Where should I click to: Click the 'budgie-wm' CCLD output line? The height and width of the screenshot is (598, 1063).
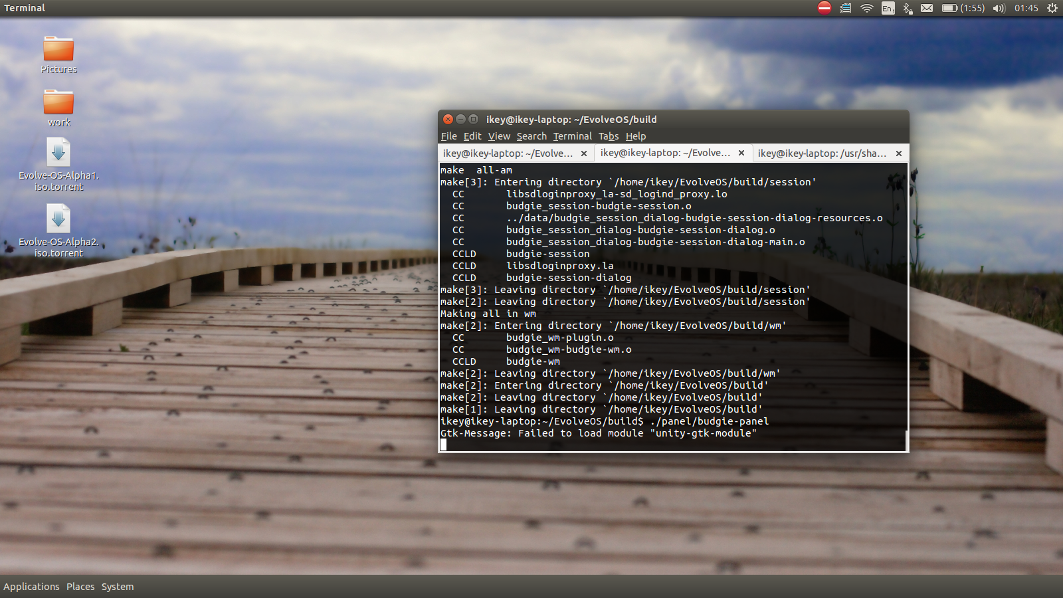pyautogui.click(x=506, y=361)
